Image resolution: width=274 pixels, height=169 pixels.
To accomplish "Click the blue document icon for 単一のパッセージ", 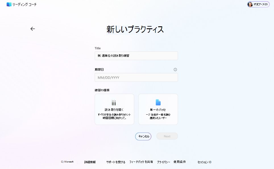I will pos(158,102).
